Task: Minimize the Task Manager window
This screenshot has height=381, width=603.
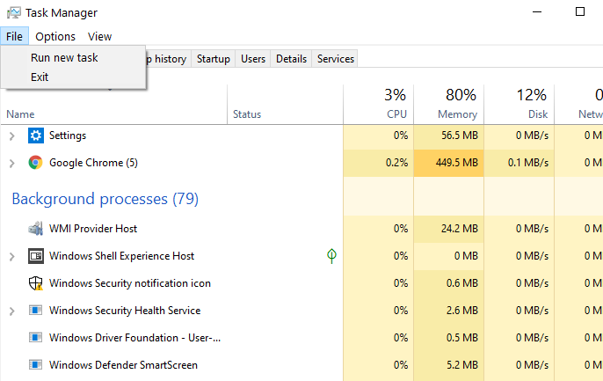Action: [537, 12]
